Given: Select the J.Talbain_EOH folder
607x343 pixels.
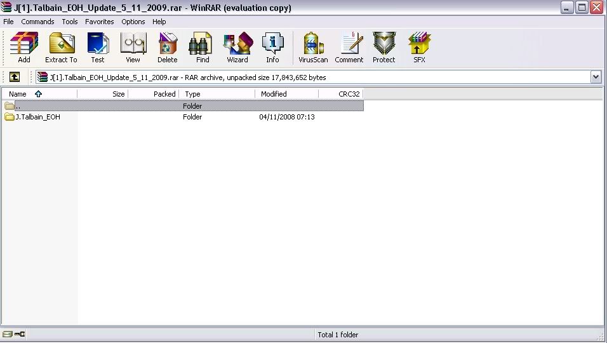Looking at the screenshot, I should pyautogui.click(x=37, y=117).
